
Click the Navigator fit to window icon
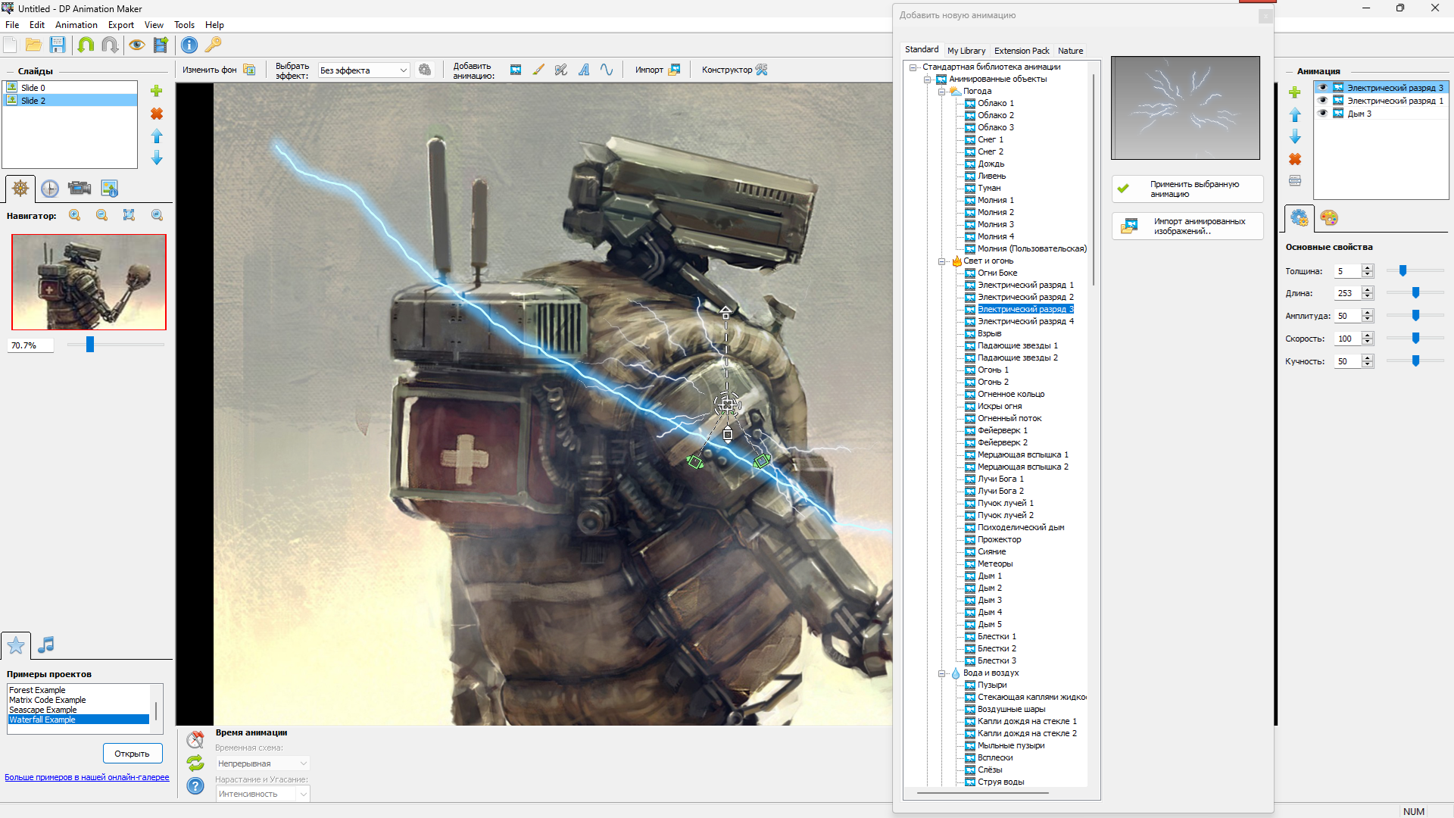129,216
